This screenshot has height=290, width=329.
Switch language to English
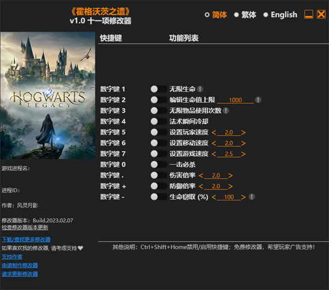coord(266,15)
